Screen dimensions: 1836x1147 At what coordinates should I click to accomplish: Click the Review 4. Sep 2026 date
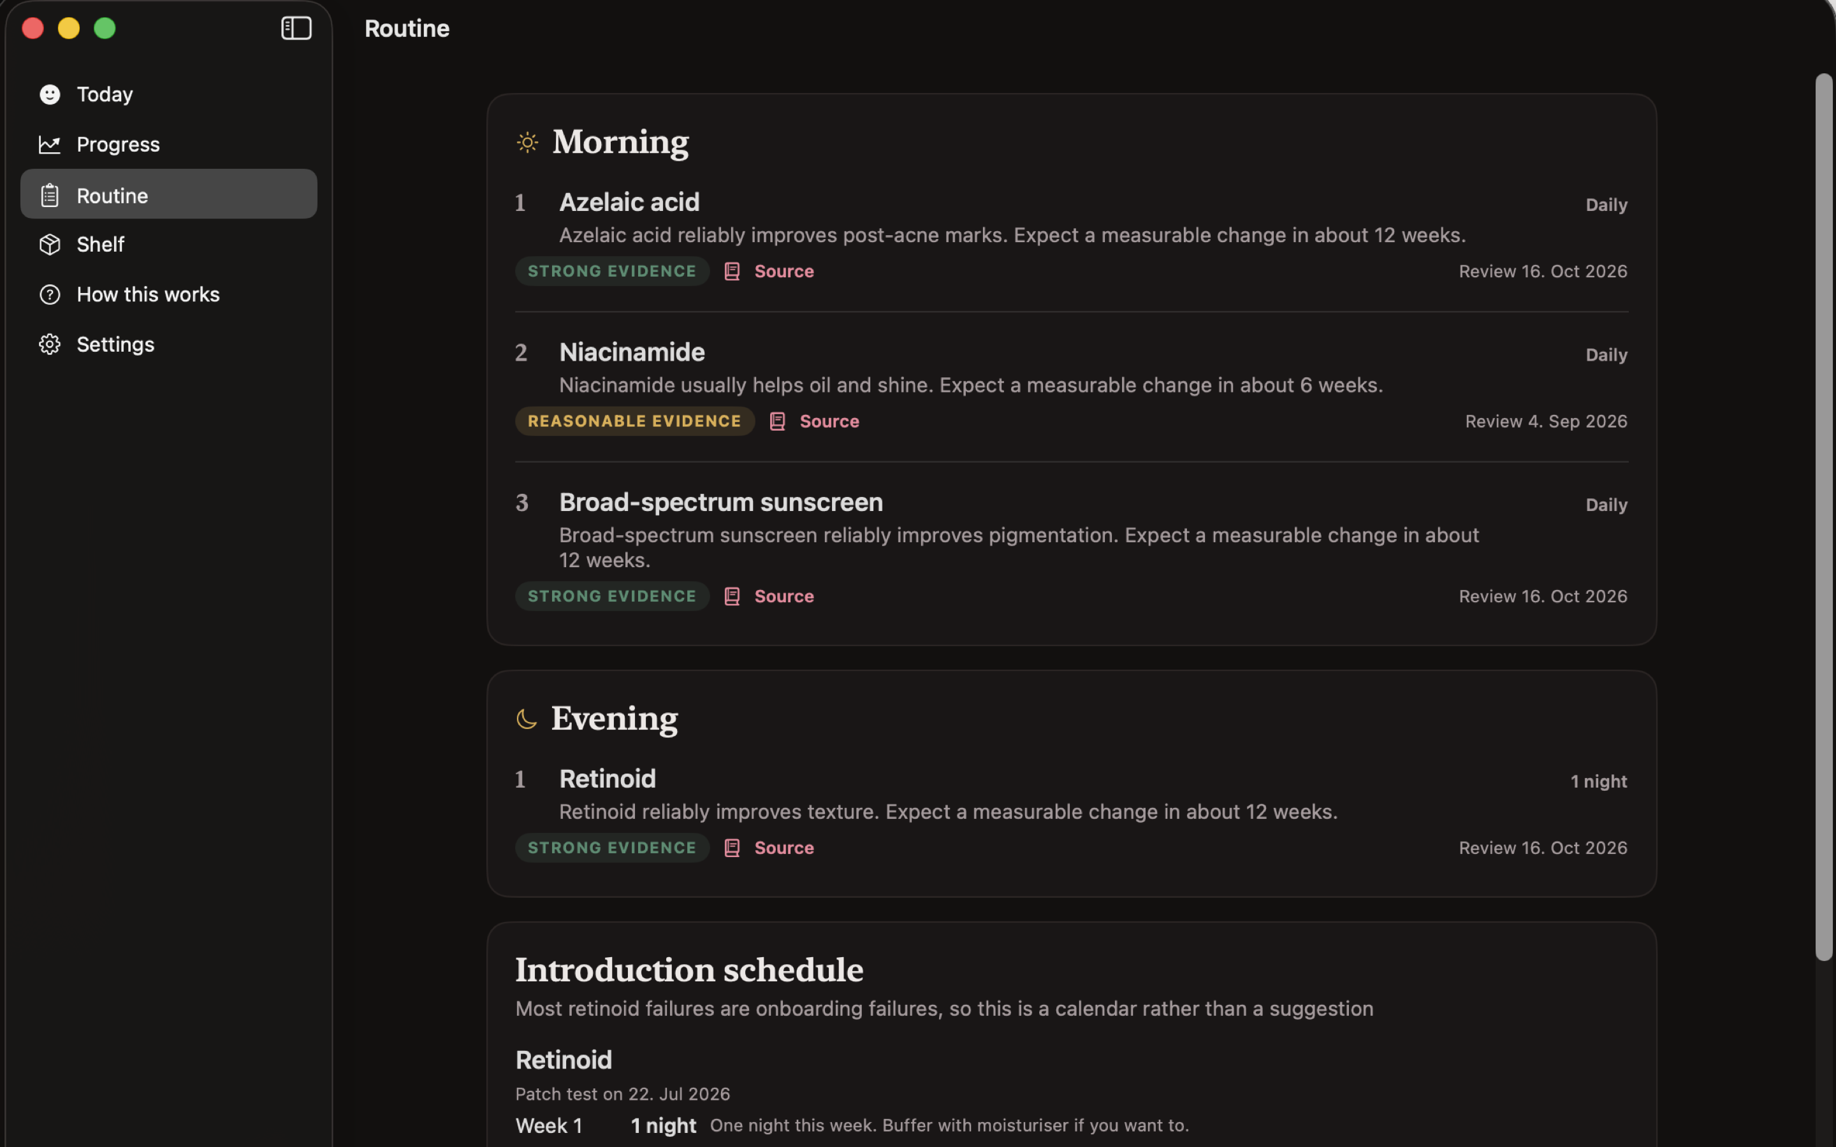tap(1546, 421)
